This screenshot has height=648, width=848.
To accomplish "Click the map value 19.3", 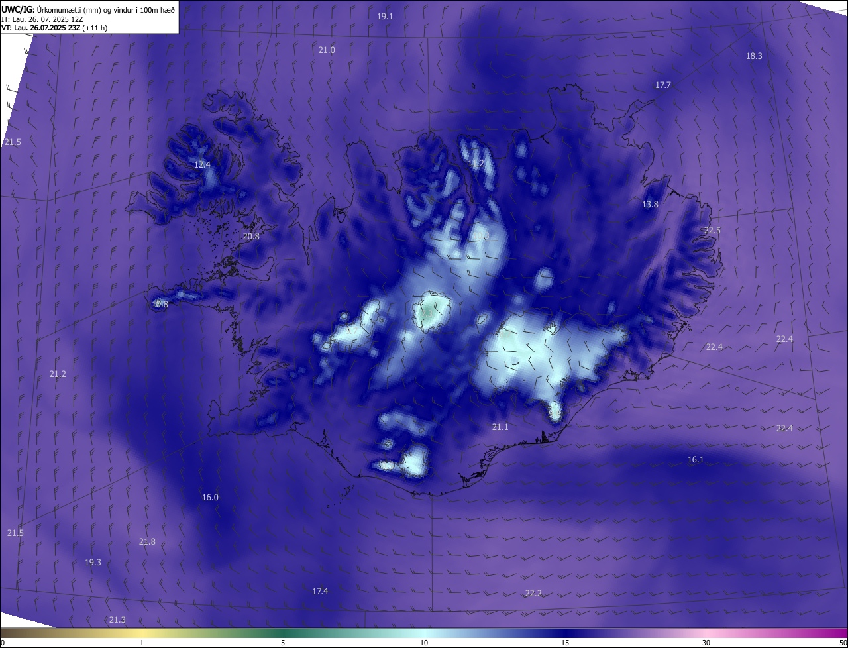I will pos(93,563).
